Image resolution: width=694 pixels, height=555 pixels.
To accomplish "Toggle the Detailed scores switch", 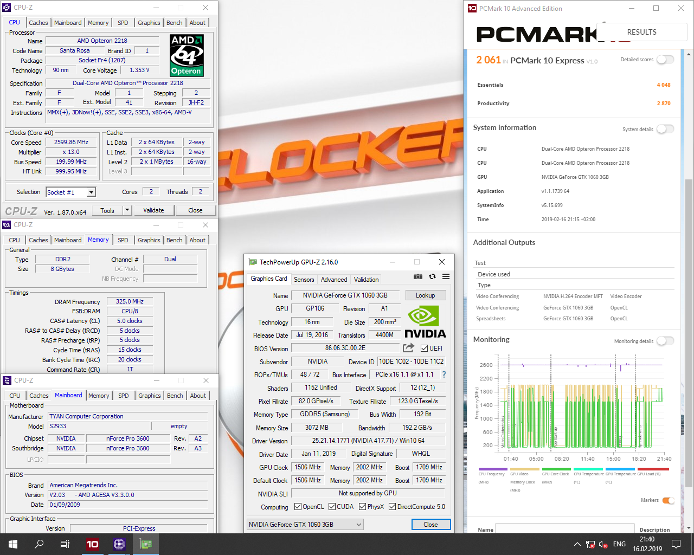I will point(665,60).
